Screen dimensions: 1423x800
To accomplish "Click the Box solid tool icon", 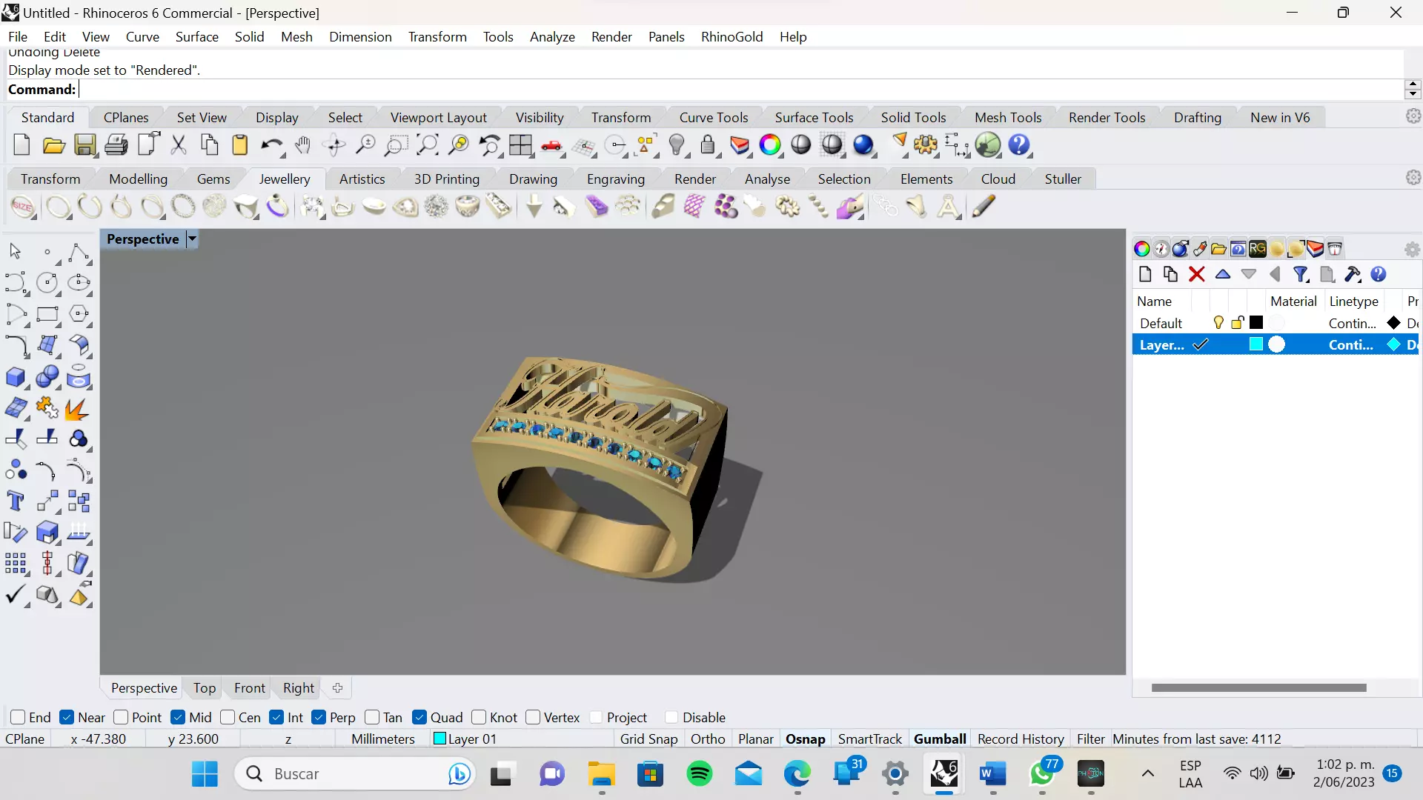I will tap(16, 377).
